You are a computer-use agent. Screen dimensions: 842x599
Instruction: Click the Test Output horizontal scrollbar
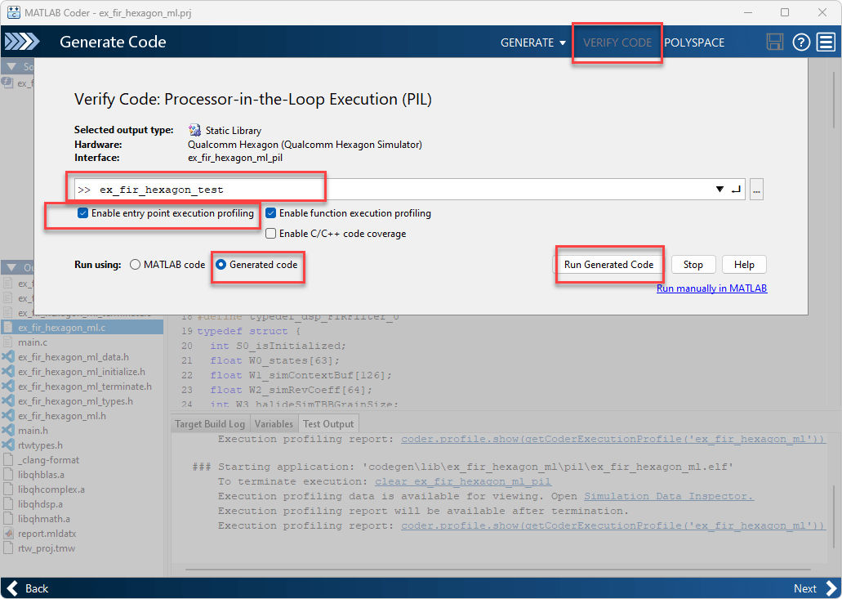(x=498, y=569)
